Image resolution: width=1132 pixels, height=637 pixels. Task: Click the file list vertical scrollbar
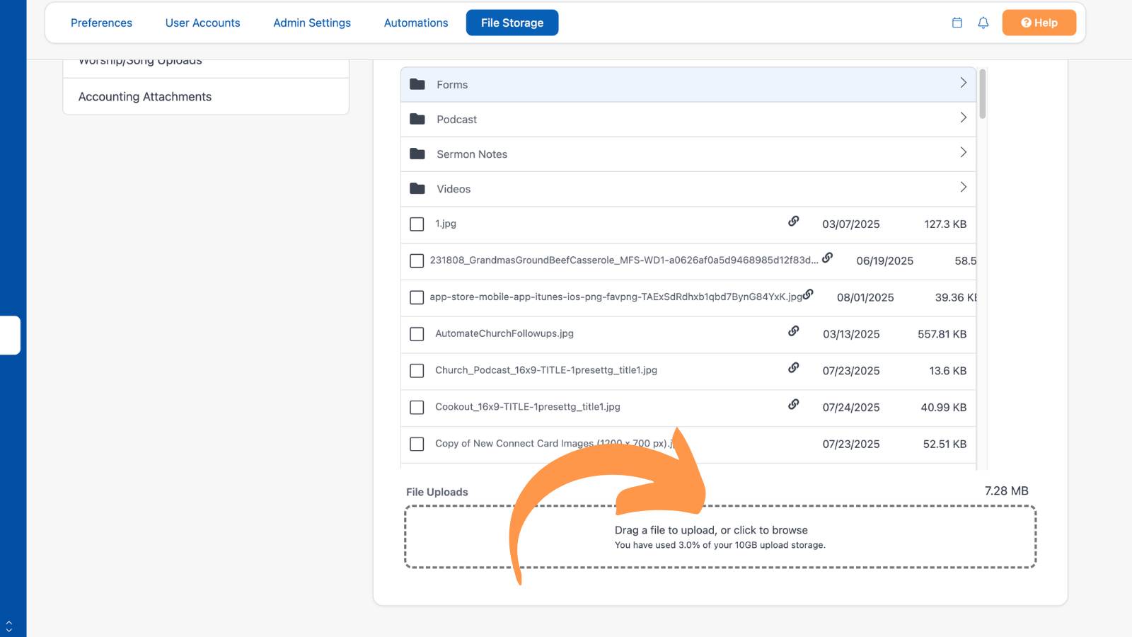(983, 94)
